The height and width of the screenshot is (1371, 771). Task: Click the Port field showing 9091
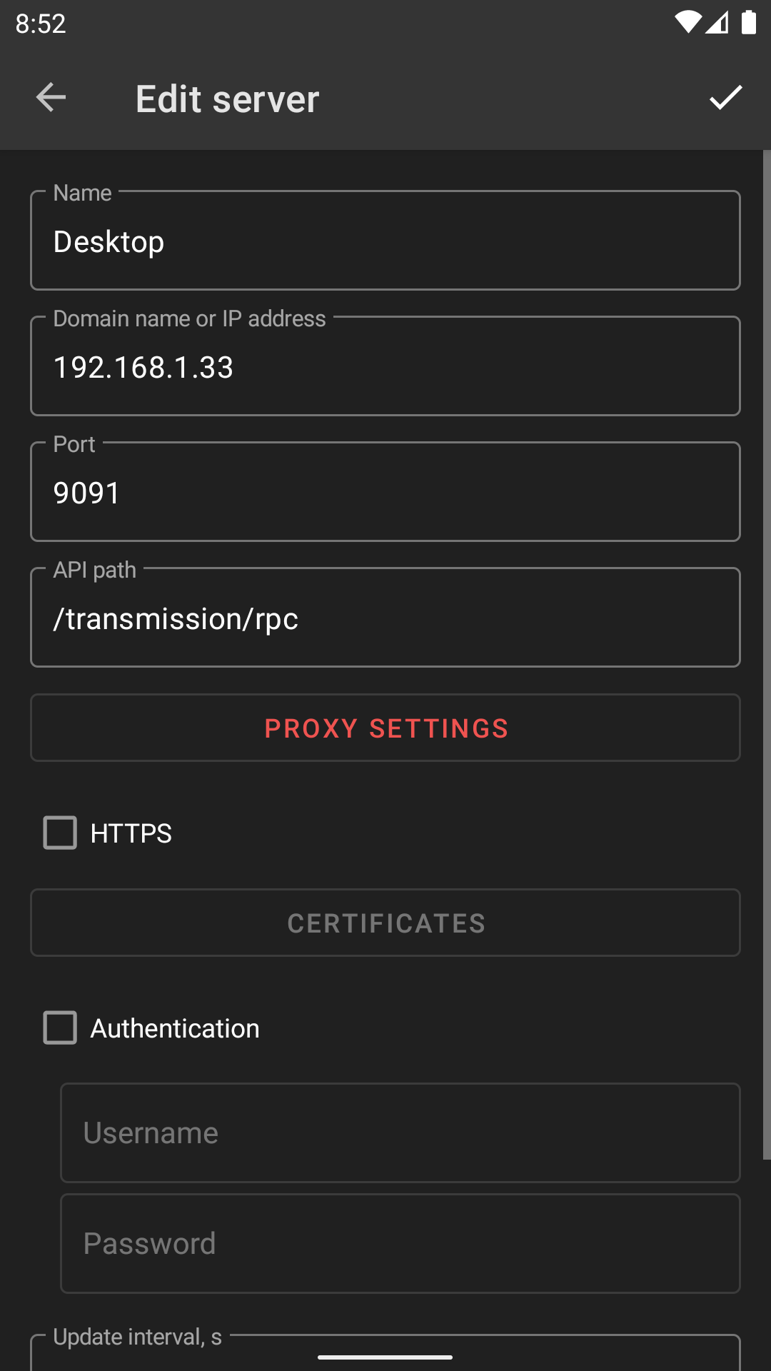click(385, 493)
